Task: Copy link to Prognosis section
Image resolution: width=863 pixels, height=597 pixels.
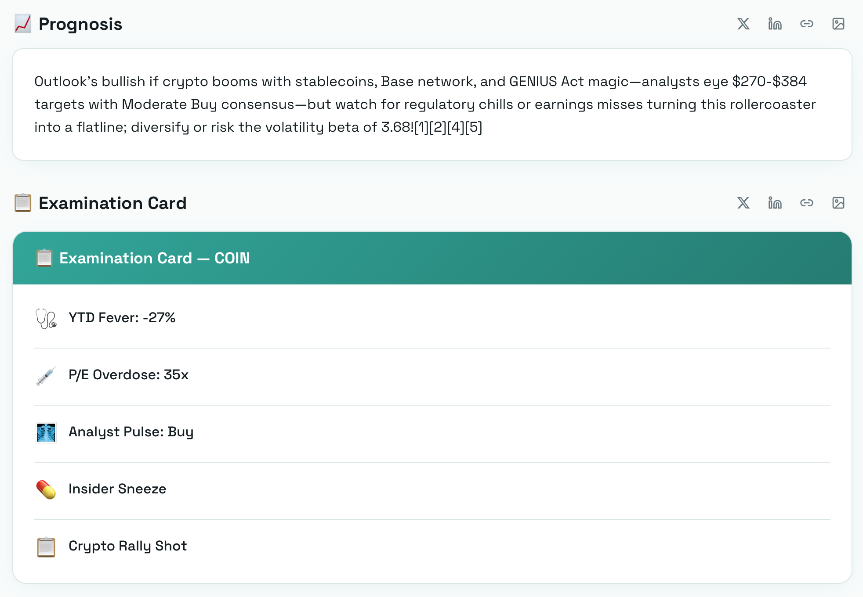Action: click(806, 24)
